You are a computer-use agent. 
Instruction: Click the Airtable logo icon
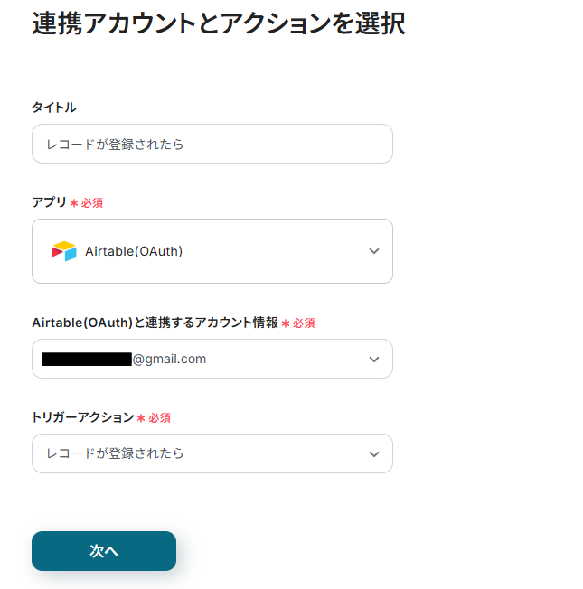[x=64, y=251]
